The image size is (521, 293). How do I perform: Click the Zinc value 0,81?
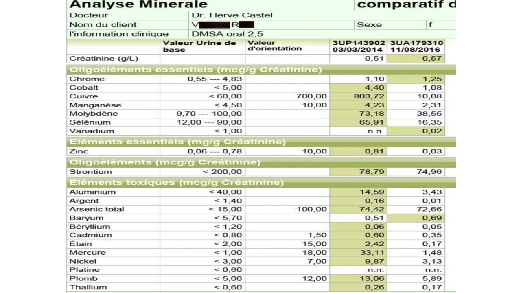(x=374, y=151)
